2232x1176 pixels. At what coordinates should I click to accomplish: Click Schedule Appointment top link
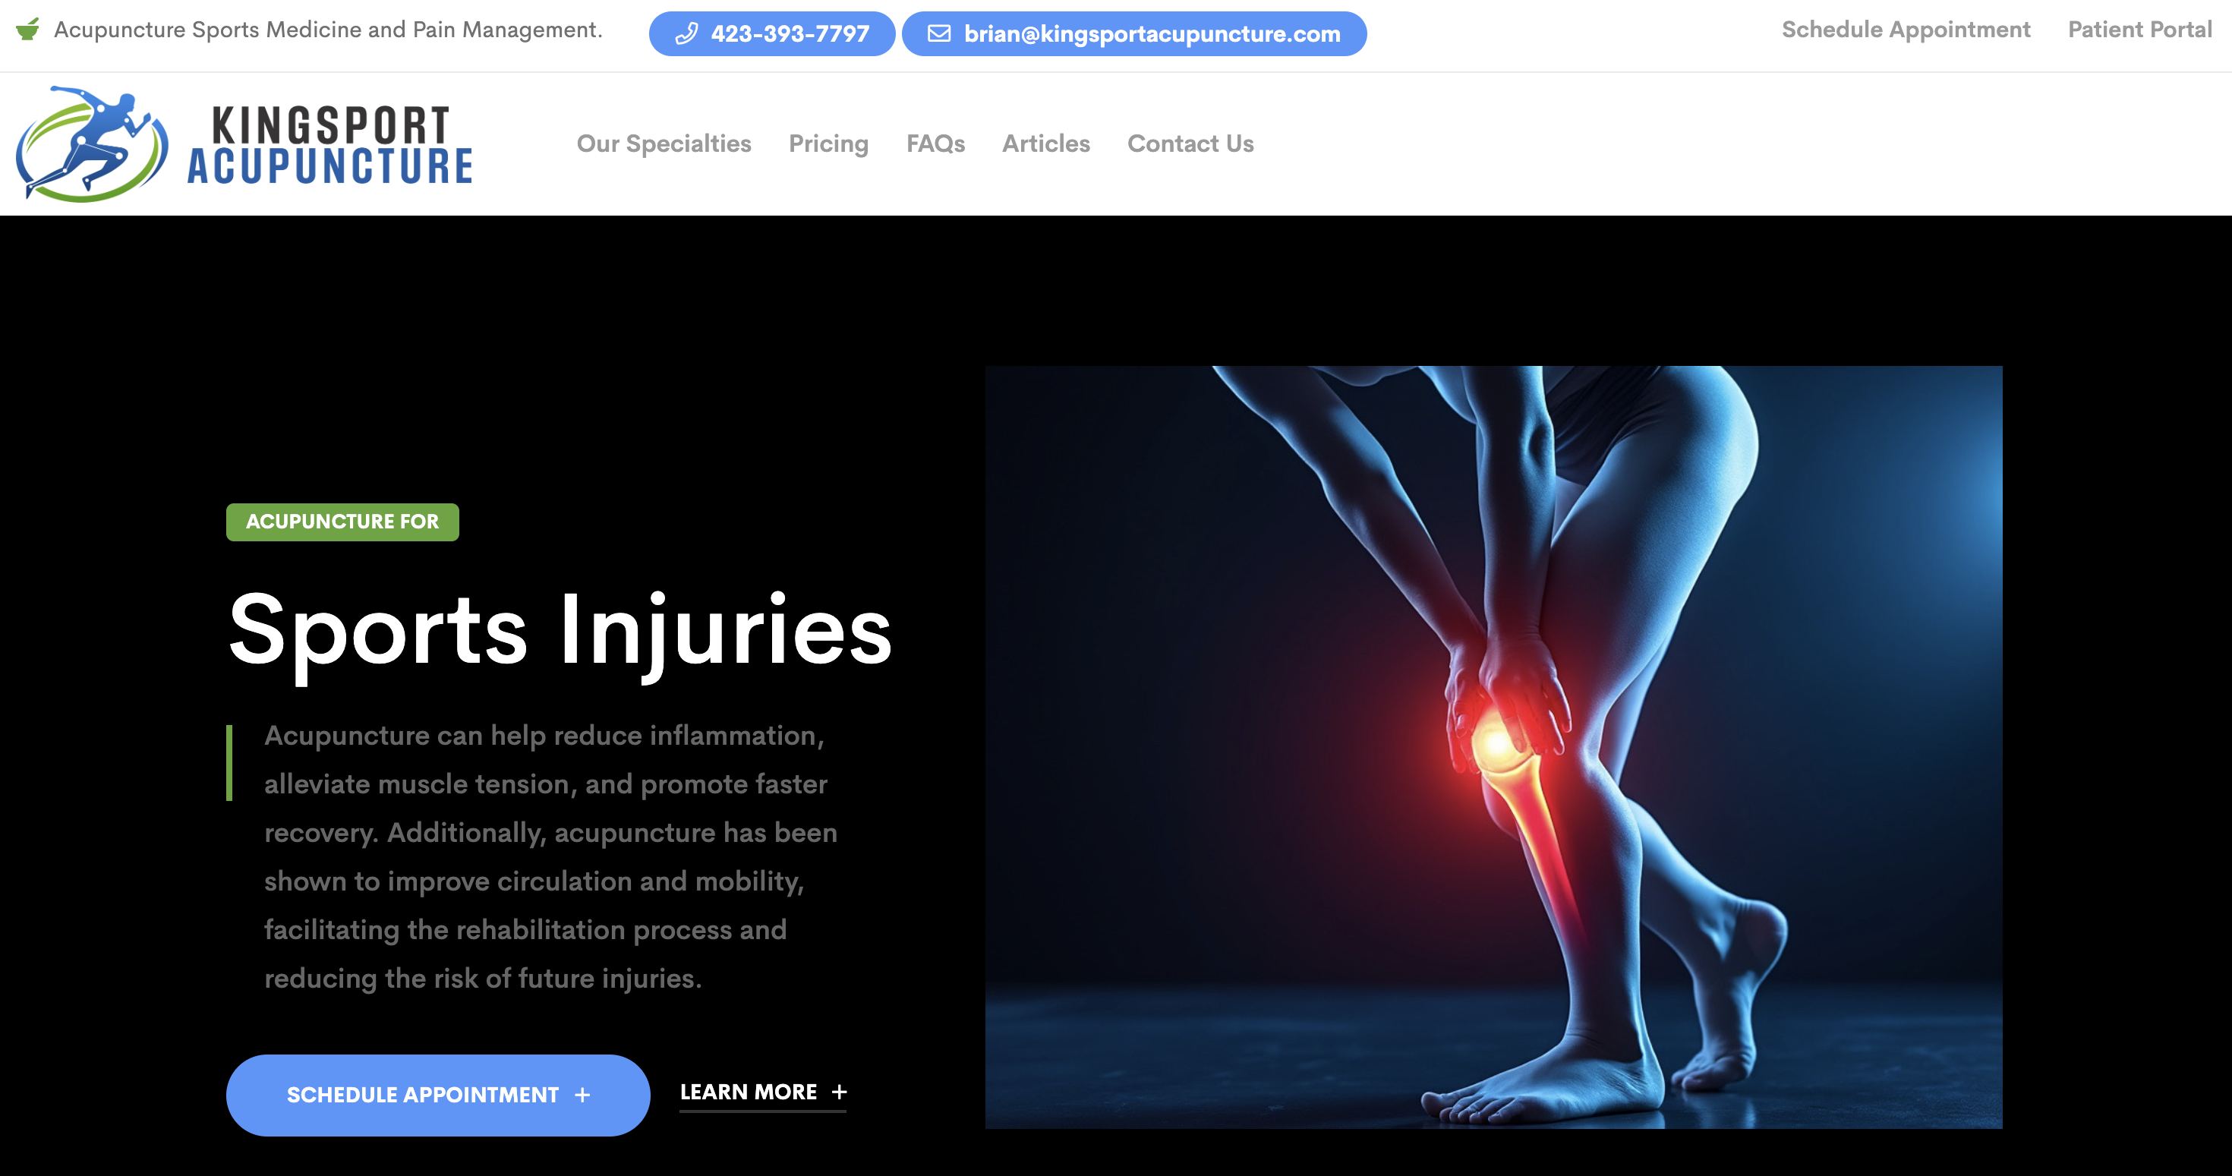click(1906, 30)
